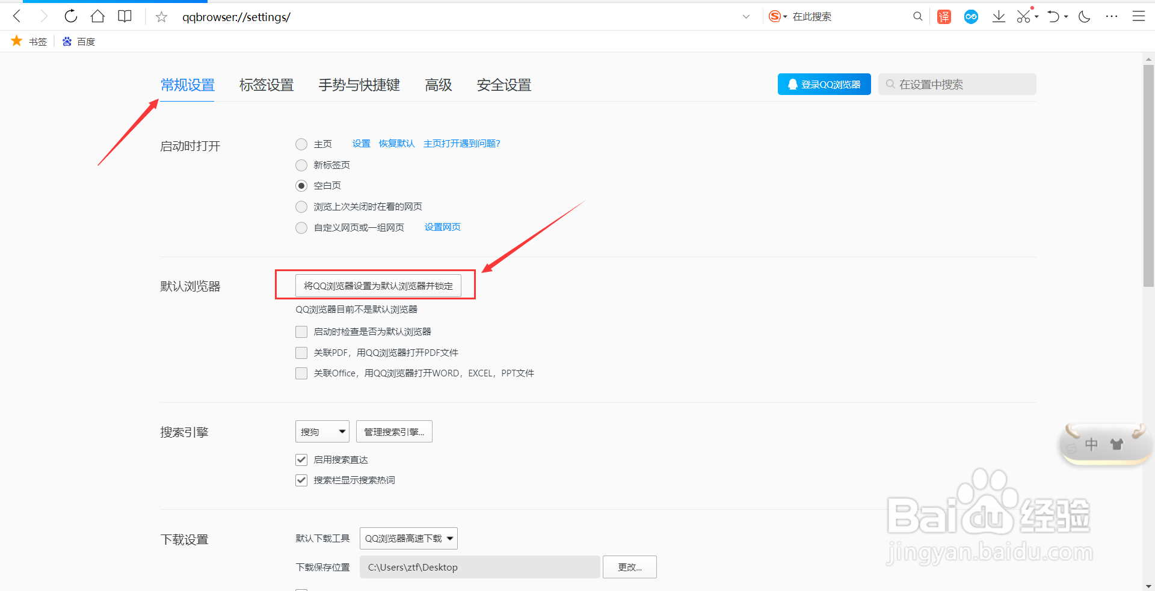1155x591 pixels.
Task: Open 主页打开遇到问题? link
Action: click(x=462, y=144)
